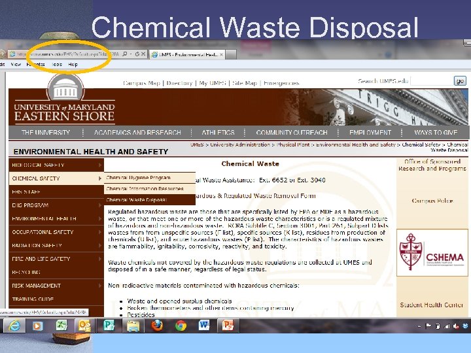Open Publisher from the taskbar
Viewport: 471px width, 353px height.
pos(109,326)
